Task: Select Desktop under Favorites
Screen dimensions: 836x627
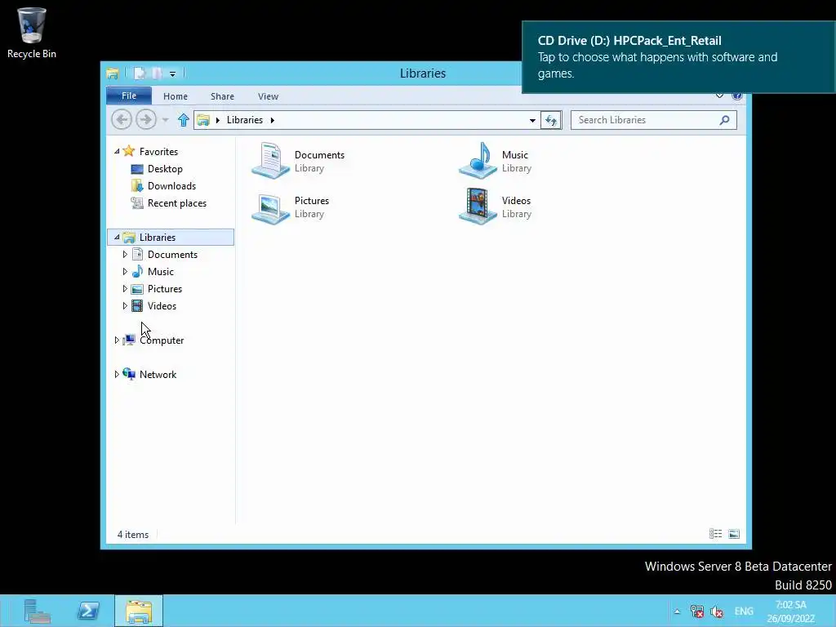Action: coord(165,169)
